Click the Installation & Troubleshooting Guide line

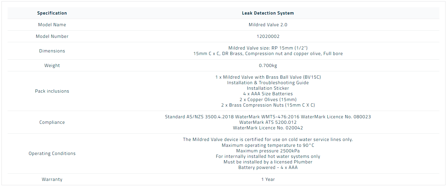coord(268,83)
